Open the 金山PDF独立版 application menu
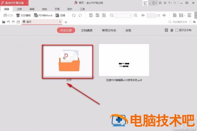The height and width of the screenshot is (131, 197). (x=14, y=3)
